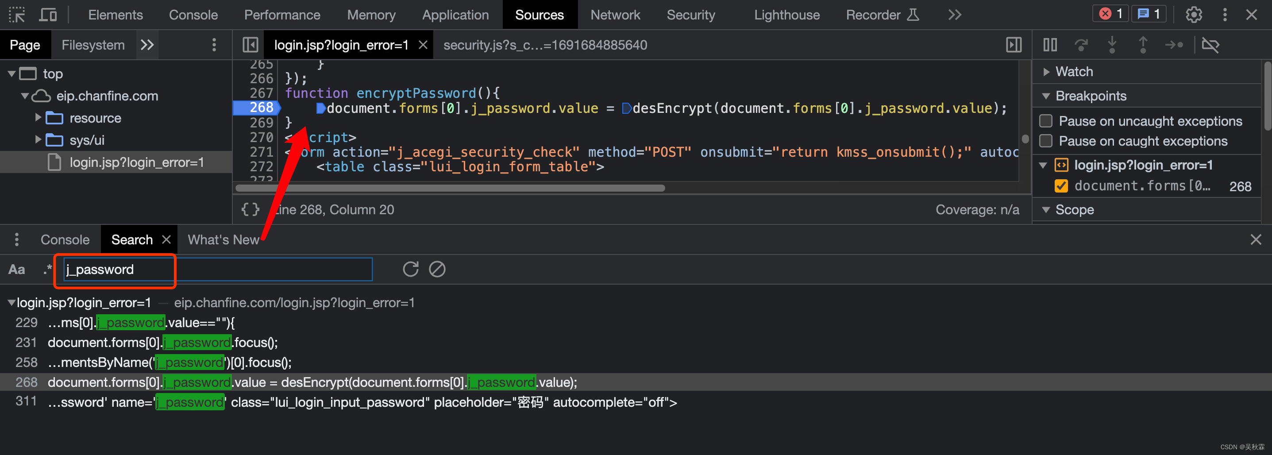1272x455 pixels.
Task: Click the blue issues count badge
Action: pyautogui.click(x=1149, y=14)
